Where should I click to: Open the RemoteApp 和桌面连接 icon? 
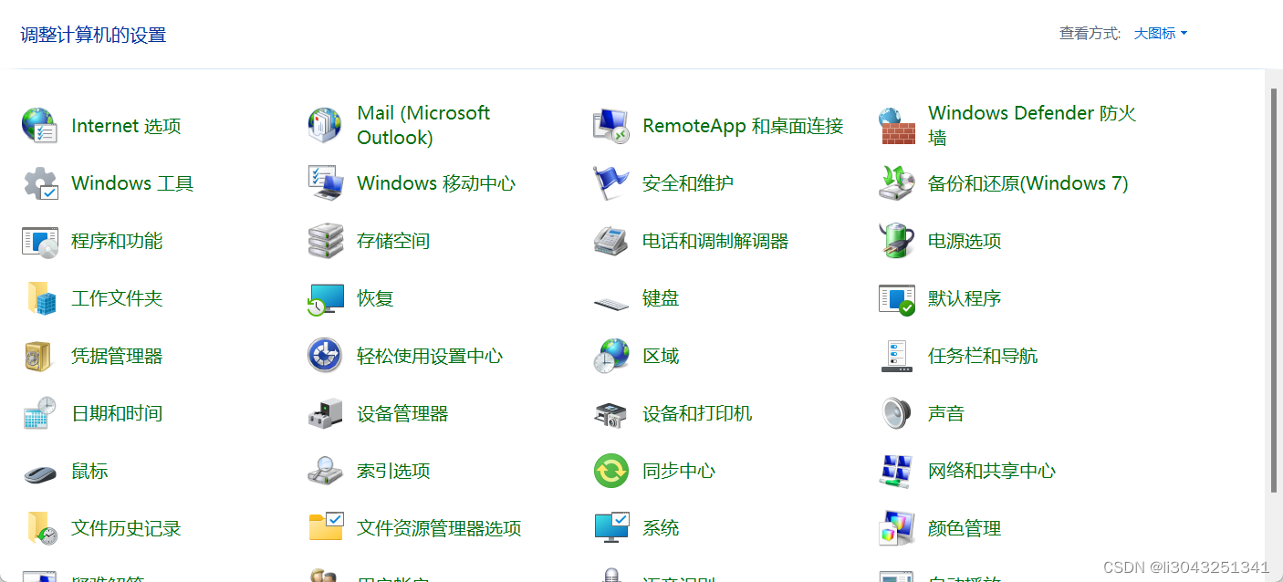coord(610,125)
